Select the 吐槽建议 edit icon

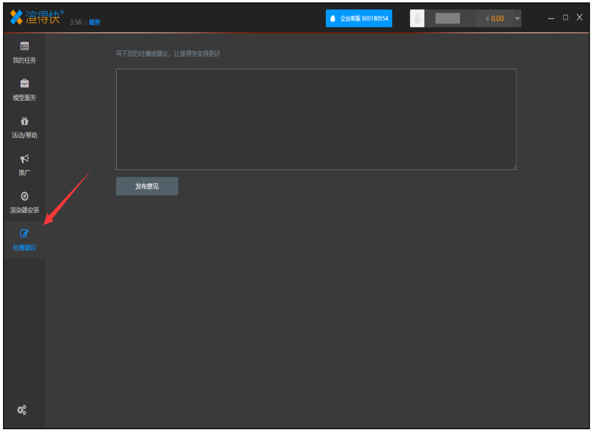[x=25, y=234]
